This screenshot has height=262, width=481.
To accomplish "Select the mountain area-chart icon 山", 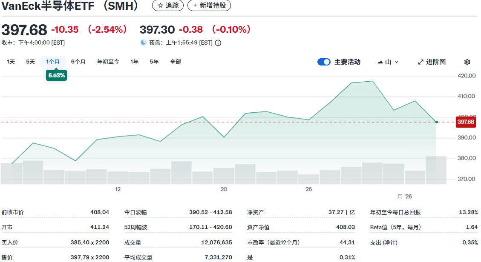I will 380,62.
